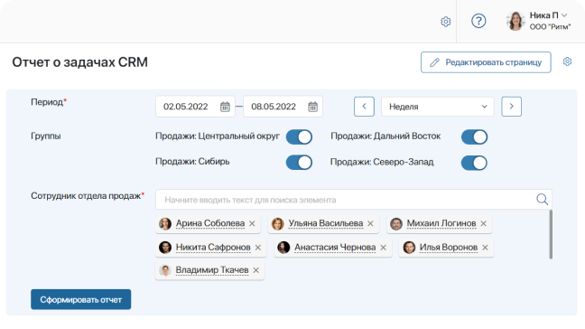The image size is (585, 329).
Task: Click the magnifier search icon
Action: point(542,200)
